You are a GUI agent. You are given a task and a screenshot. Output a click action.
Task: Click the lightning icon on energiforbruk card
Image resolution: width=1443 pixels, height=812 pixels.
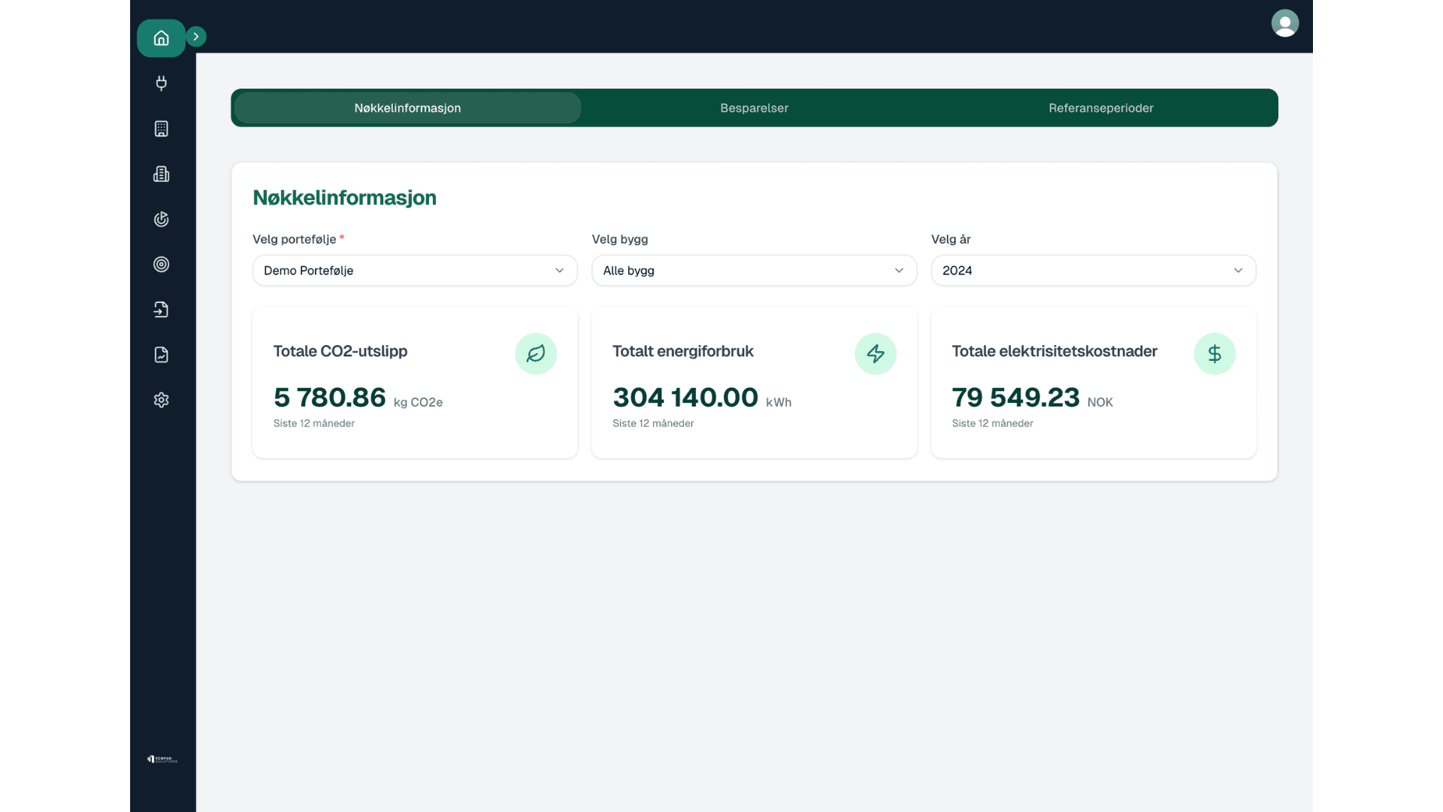[x=875, y=353]
